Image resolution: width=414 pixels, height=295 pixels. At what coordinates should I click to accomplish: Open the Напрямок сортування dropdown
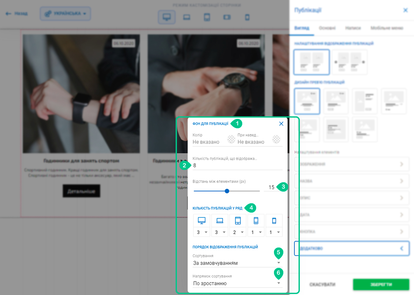coord(237,283)
